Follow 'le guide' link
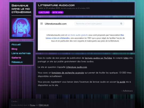 click(121, 82)
